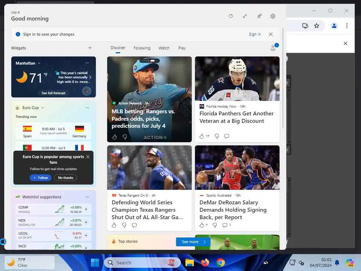Screen dimensions: 361x271
Task: Open taskbar clock 01:01 date
Action: (321, 263)
